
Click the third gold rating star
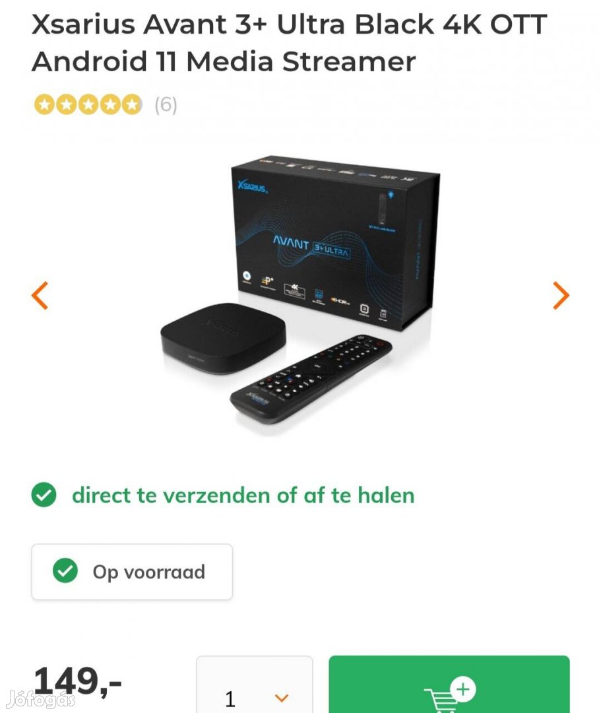(x=88, y=104)
